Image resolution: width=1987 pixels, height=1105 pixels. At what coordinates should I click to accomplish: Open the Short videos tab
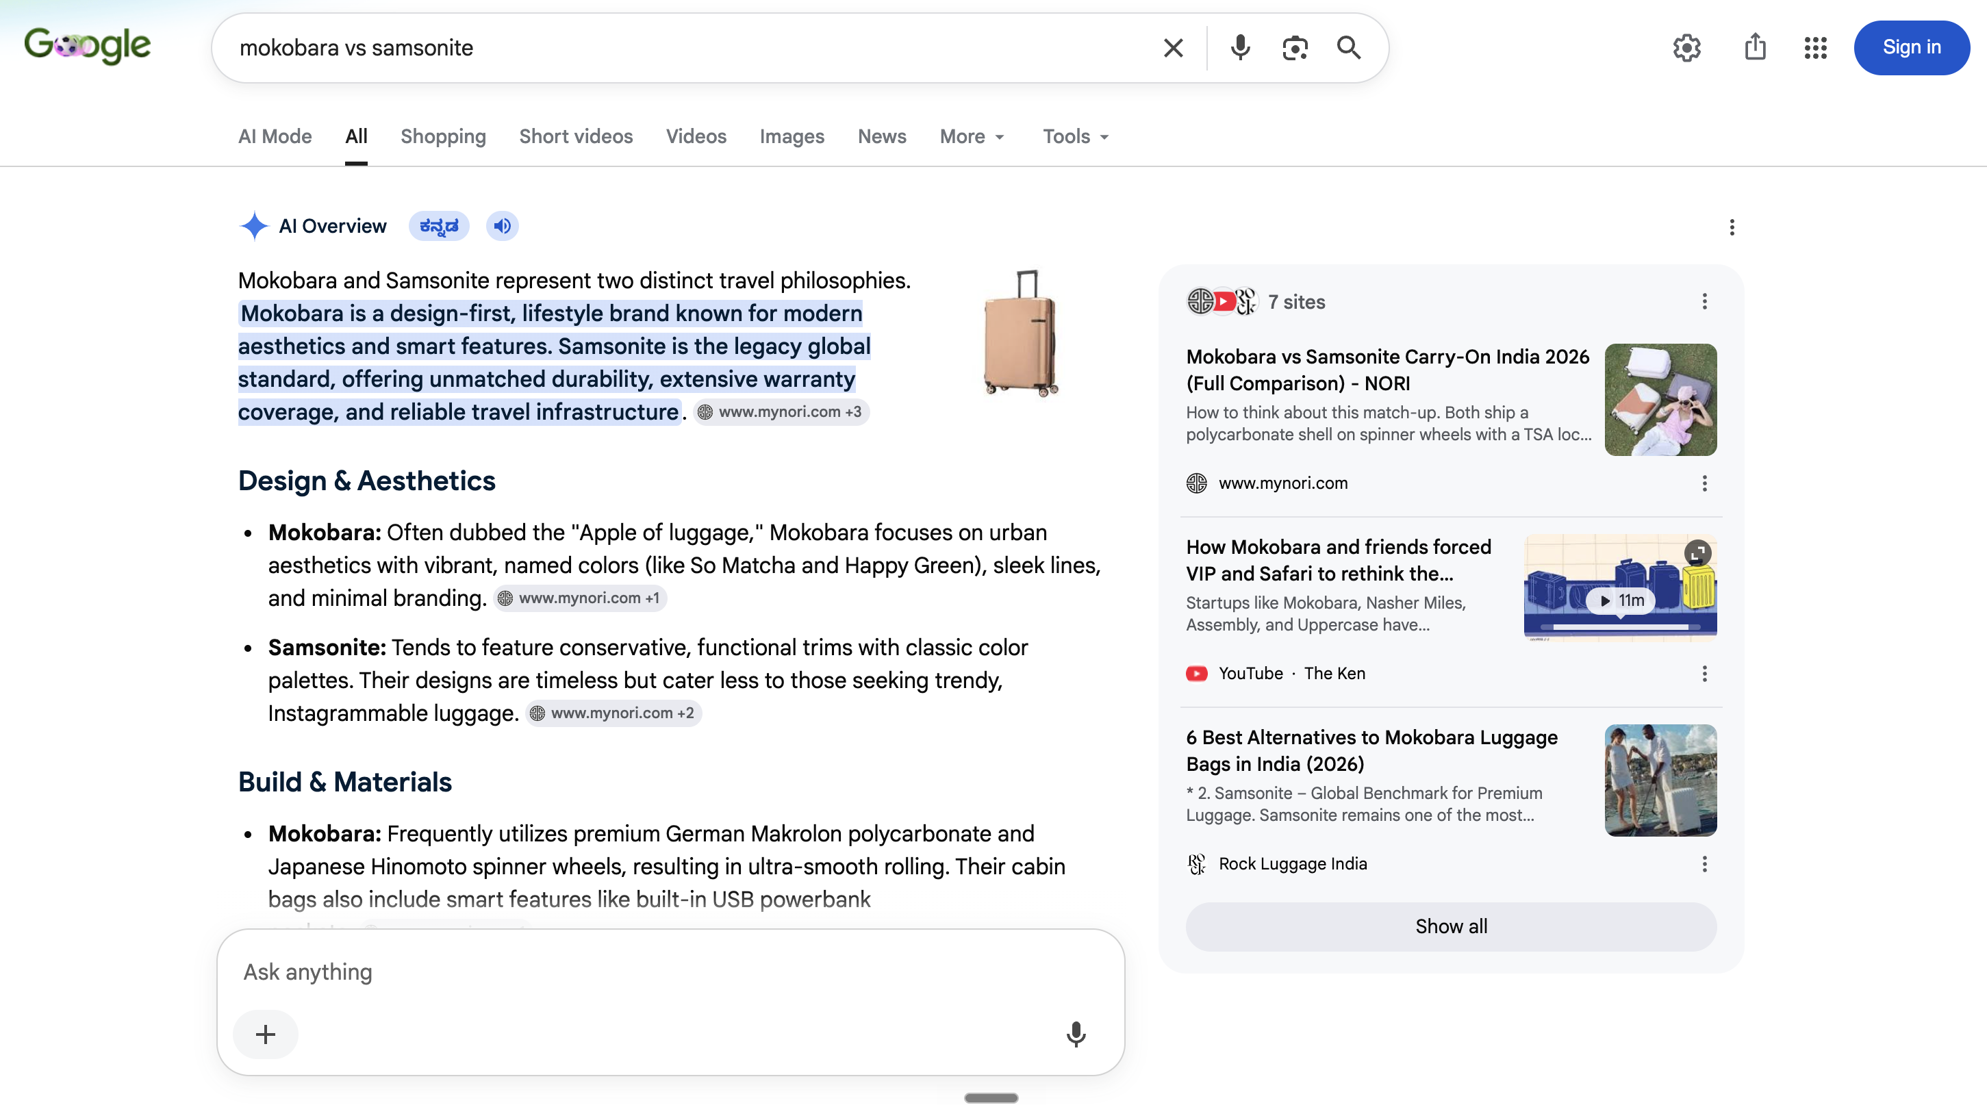click(575, 136)
